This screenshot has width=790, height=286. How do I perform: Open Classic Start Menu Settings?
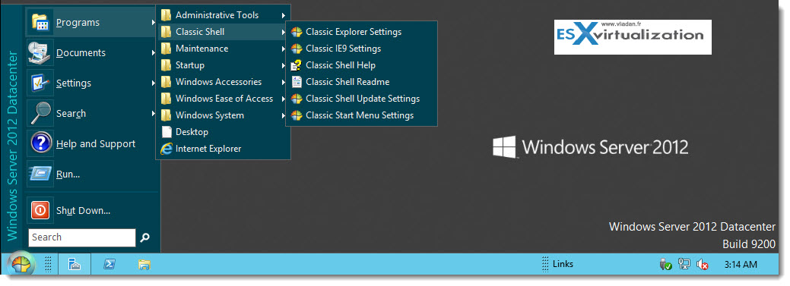pyautogui.click(x=361, y=115)
